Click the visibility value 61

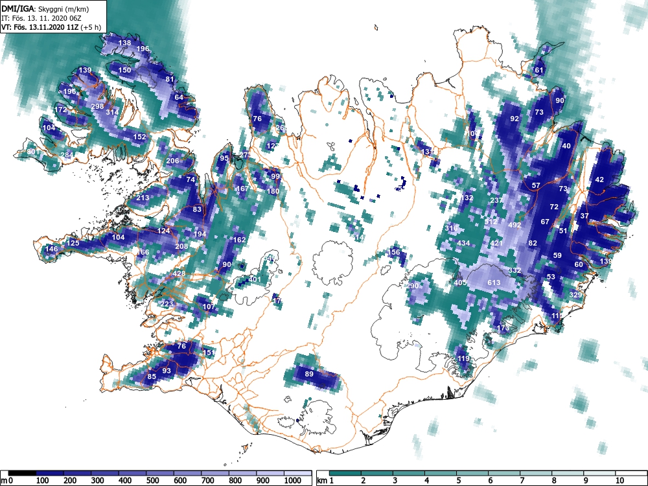(x=539, y=70)
